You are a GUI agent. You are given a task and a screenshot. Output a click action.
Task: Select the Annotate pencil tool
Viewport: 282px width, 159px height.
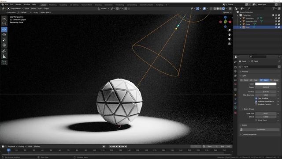[4, 51]
